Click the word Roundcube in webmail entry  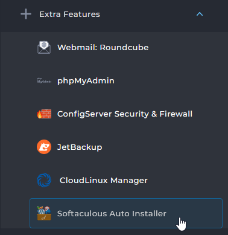(x=124, y=48)
